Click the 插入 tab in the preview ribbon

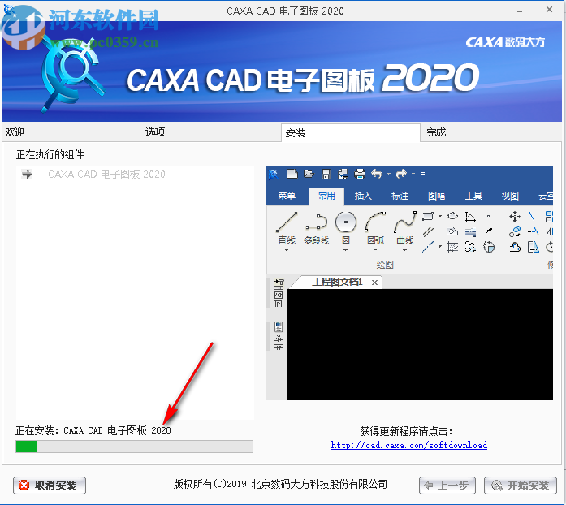(x=363, y=196)
